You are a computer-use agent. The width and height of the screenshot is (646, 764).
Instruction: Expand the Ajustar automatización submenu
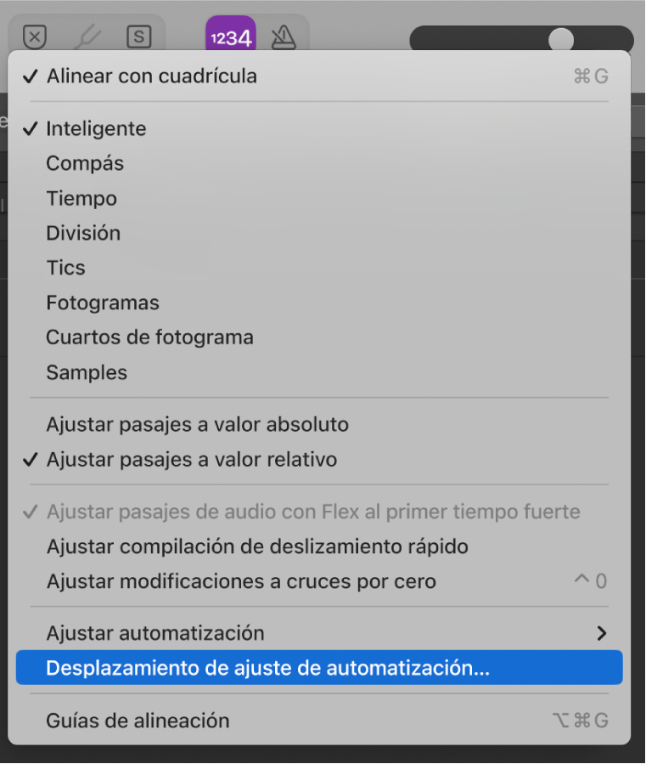pos(153,632)
